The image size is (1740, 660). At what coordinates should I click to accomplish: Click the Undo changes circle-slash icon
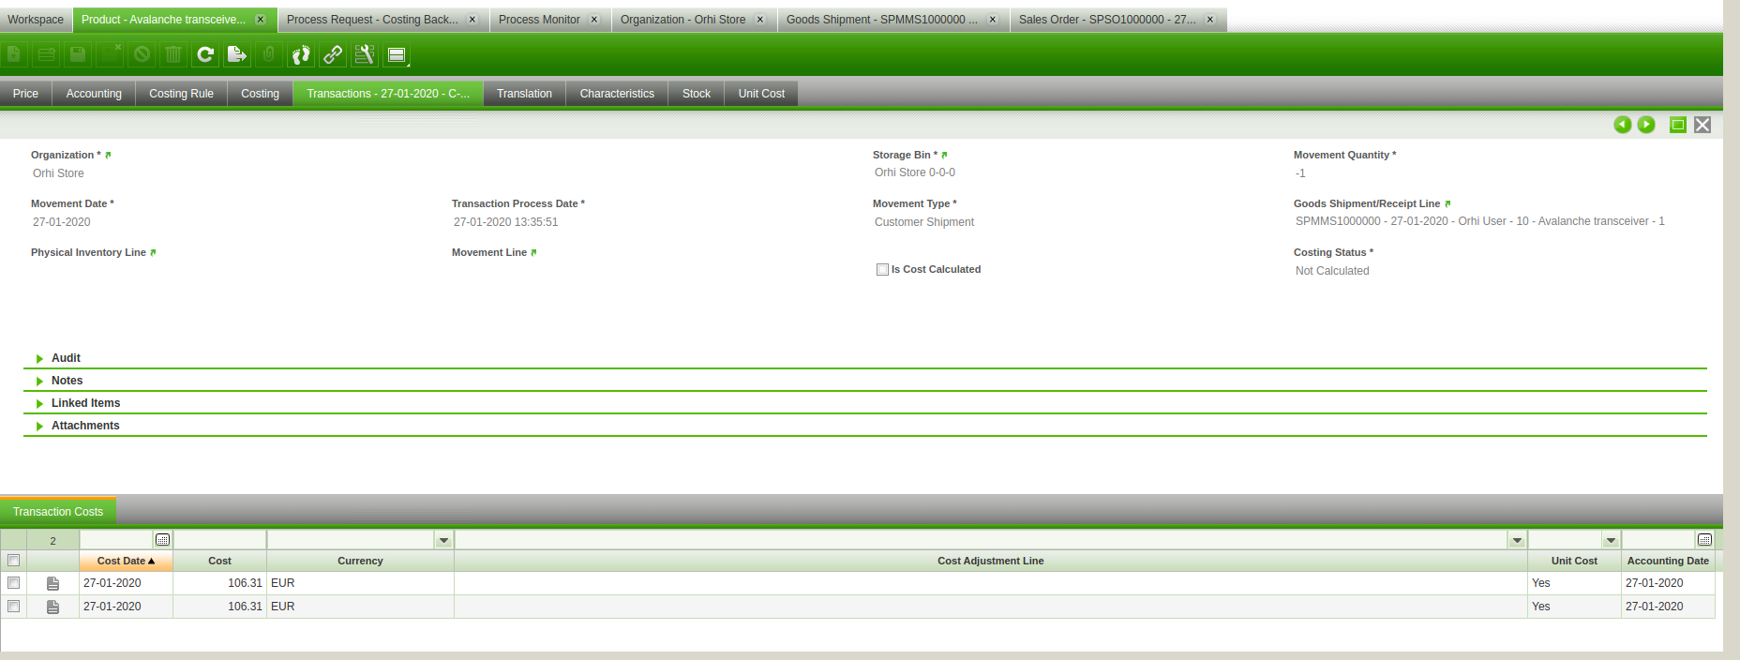click(142, 54)
